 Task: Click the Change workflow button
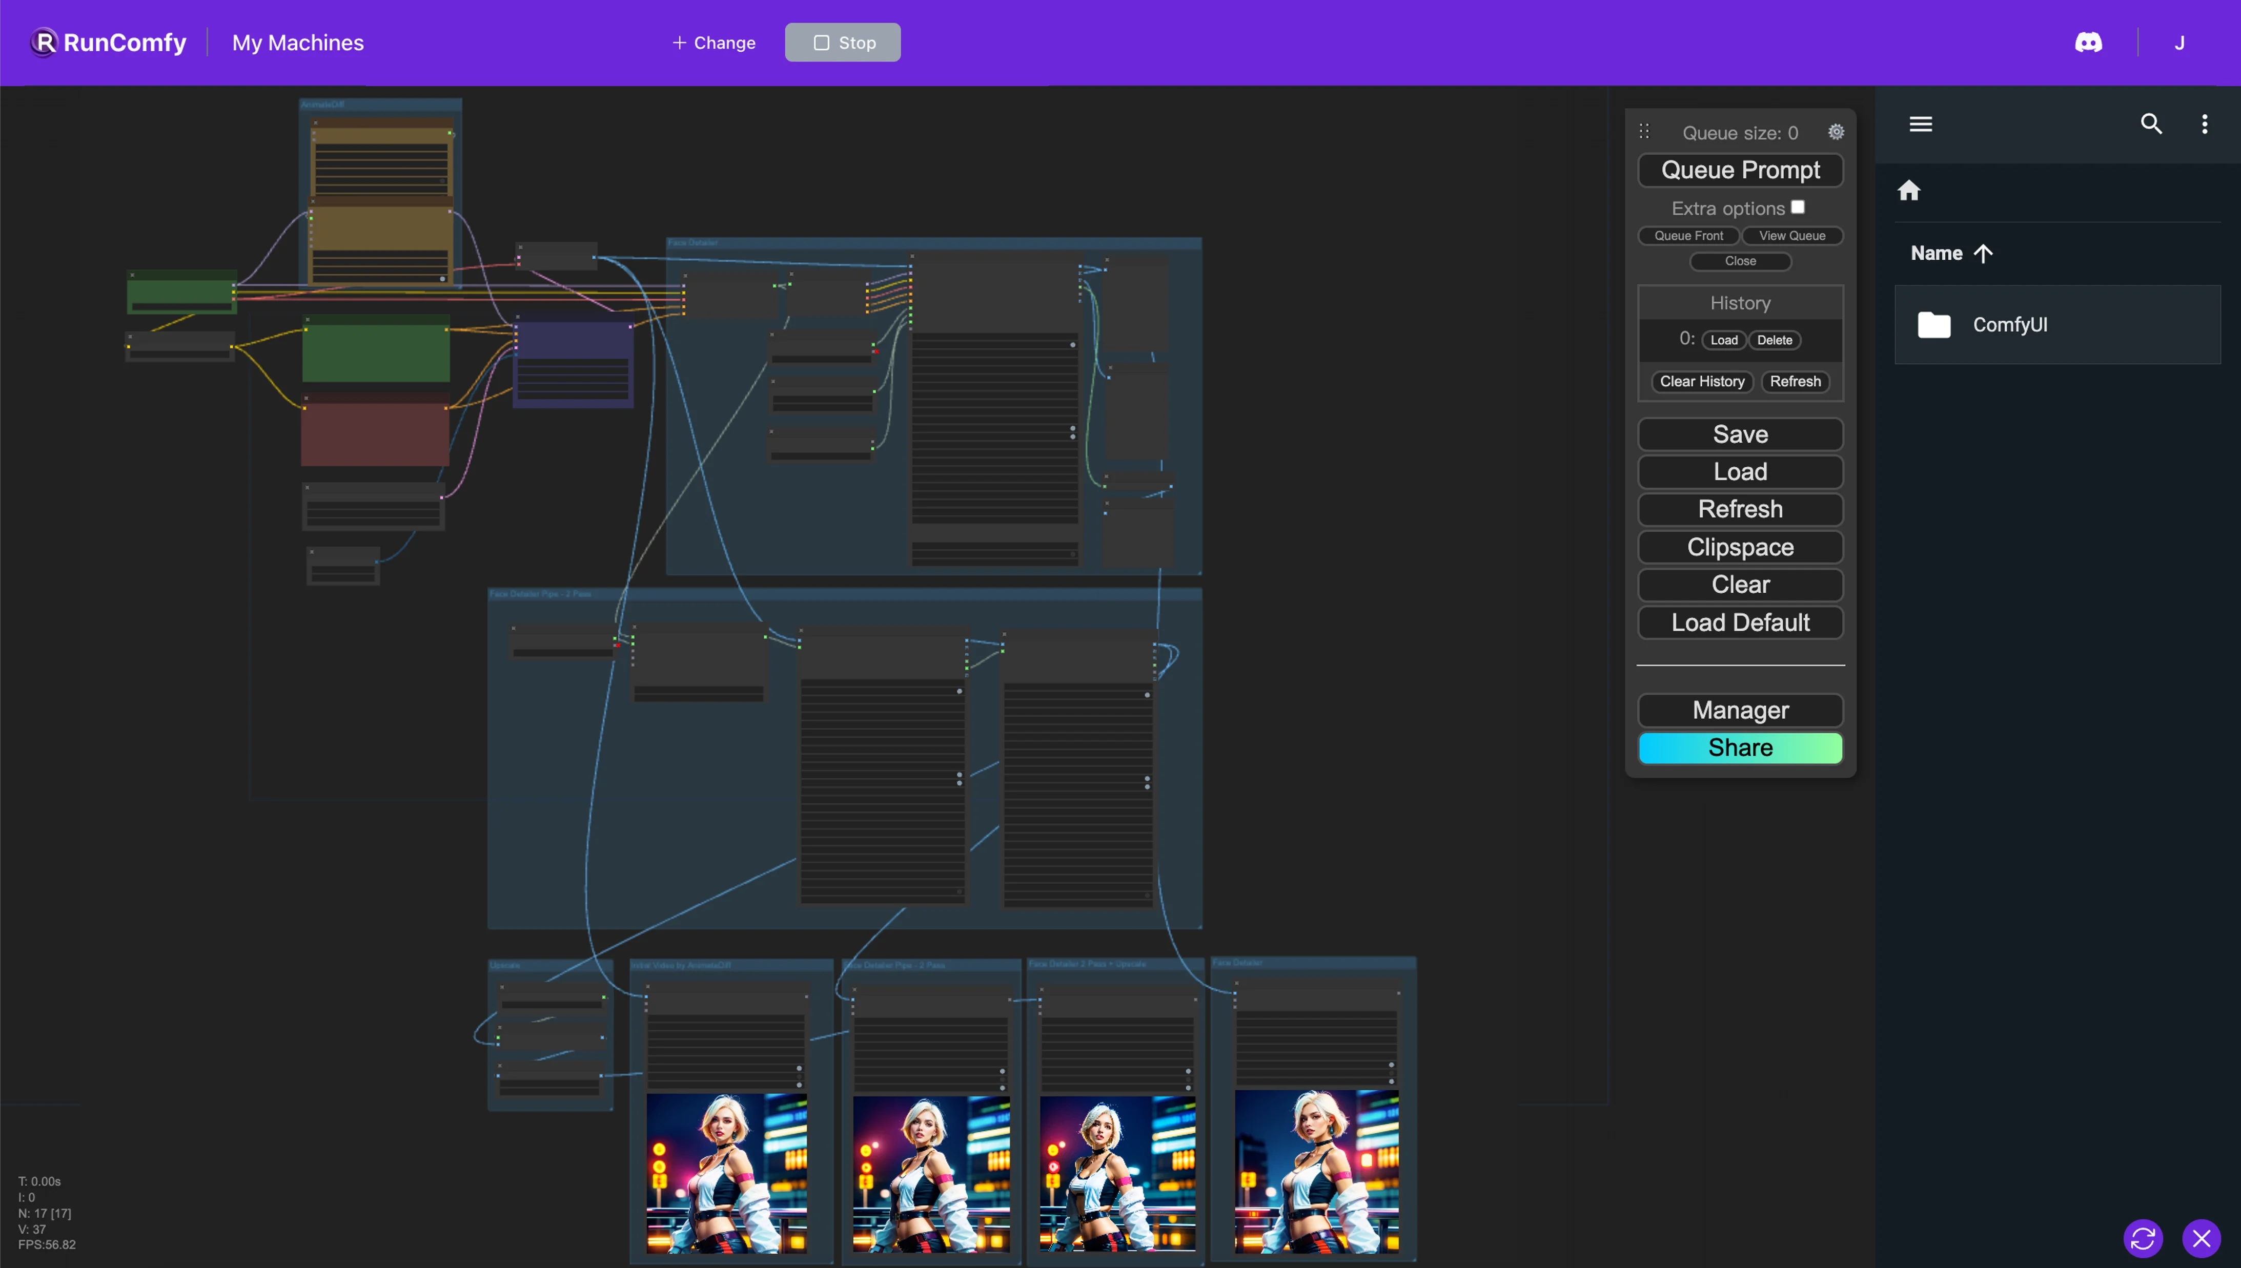pos(714,42)
